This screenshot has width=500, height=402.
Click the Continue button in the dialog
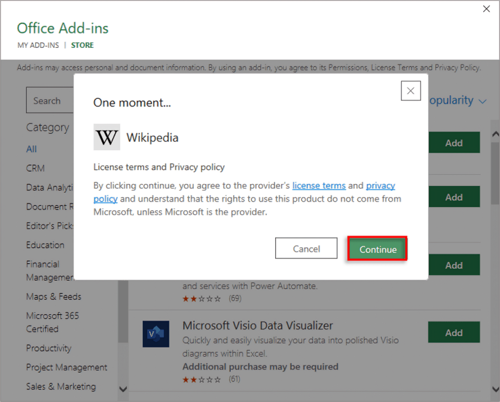pyautogui.click(x=377, y=249)
